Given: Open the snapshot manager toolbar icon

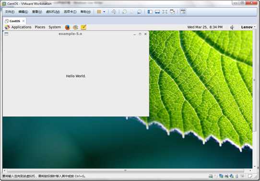Looking at the screenshot, I should point(140,12).
